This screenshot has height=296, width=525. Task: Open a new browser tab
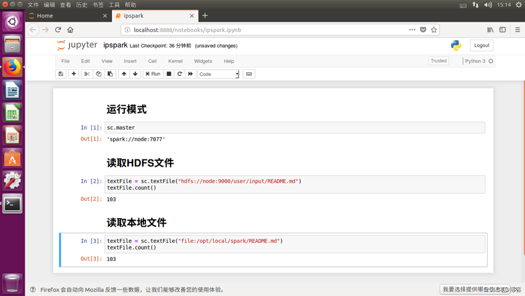[205, 15]
